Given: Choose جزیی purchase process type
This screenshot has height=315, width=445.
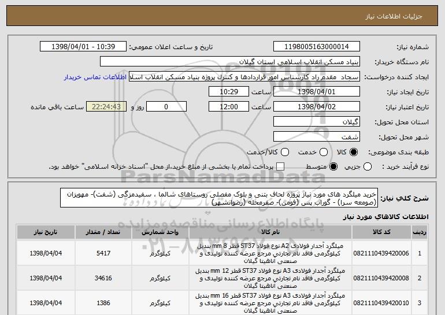Looking at the screenshot, I should pos(367,166).
